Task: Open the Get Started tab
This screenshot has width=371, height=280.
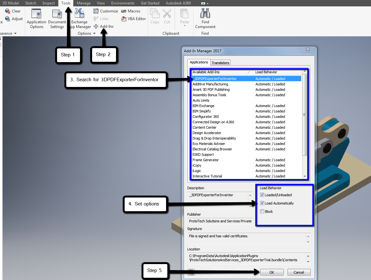Action: [x=150, y=3]
